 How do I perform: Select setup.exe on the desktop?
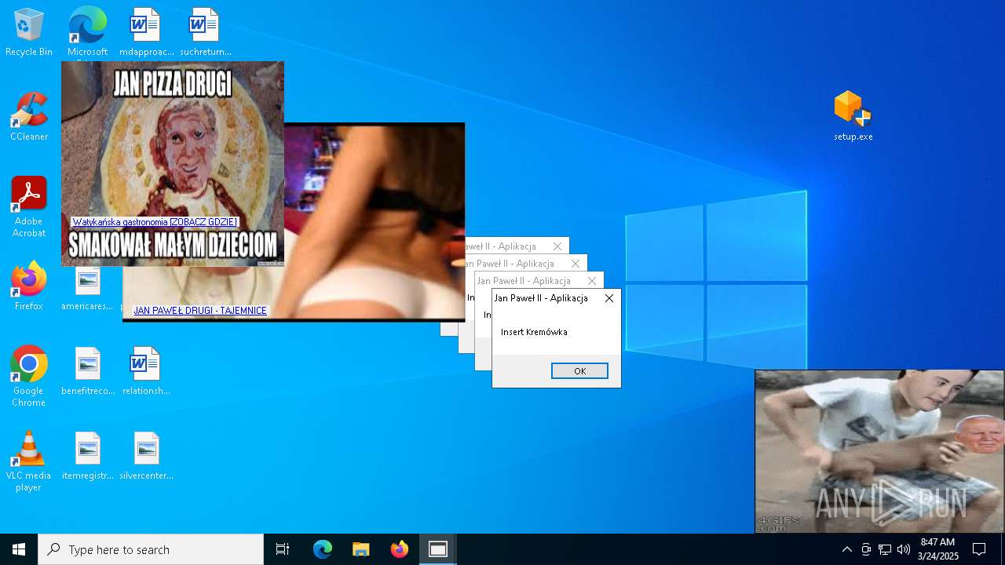853,116
